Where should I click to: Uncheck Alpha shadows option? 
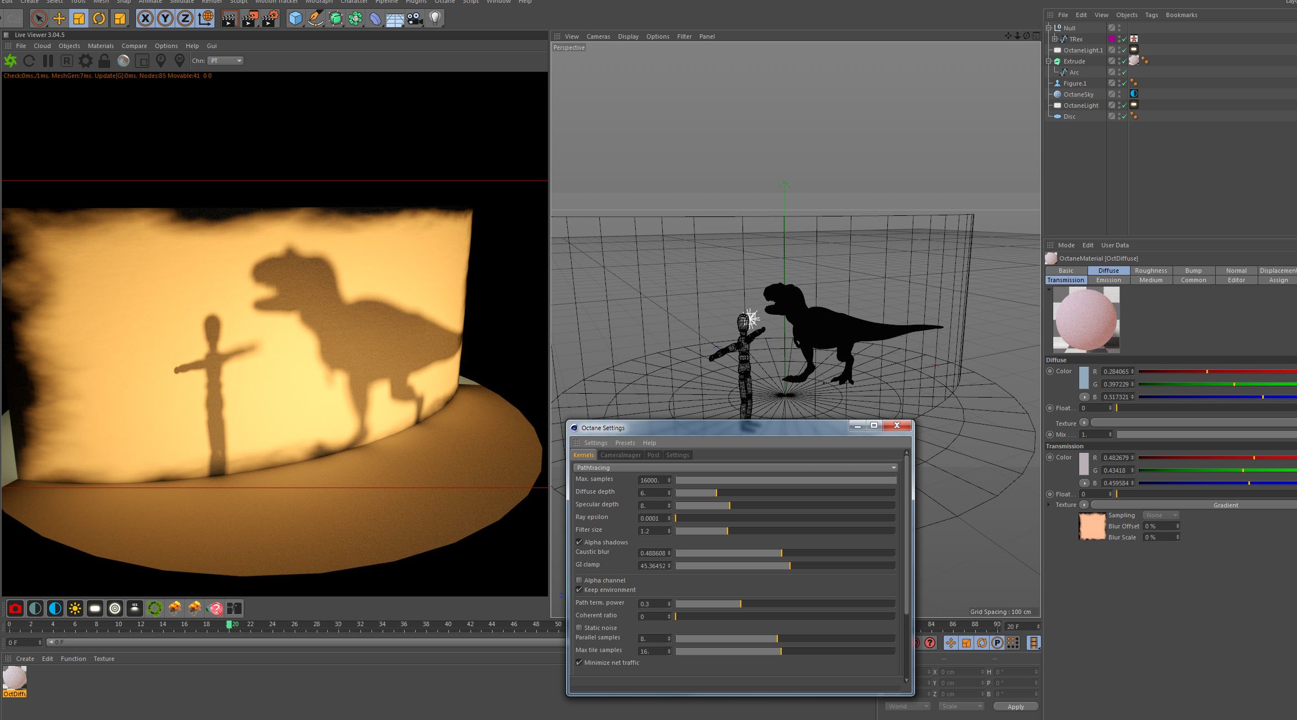tap(579, 542)
